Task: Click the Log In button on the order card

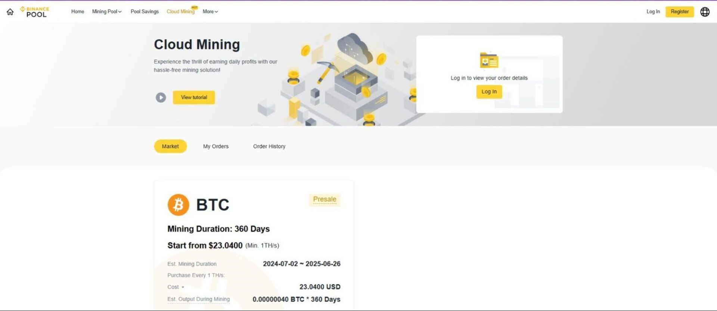Action: pyautogui.click(x=488, y=91)
